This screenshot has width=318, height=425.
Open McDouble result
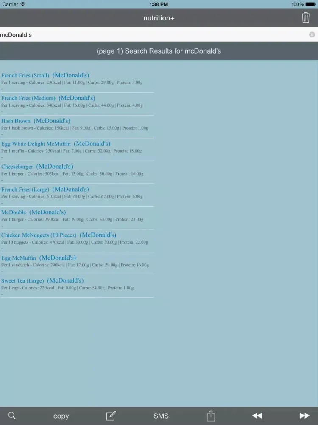33,212
